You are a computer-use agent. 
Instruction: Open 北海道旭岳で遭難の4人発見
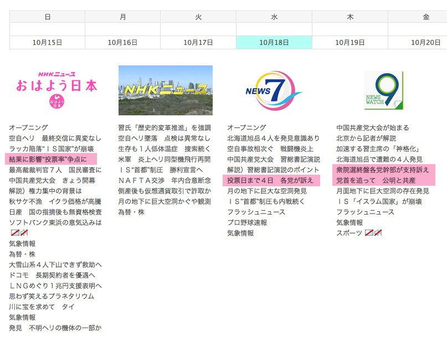pyautogui.click(x=379, y=159)
